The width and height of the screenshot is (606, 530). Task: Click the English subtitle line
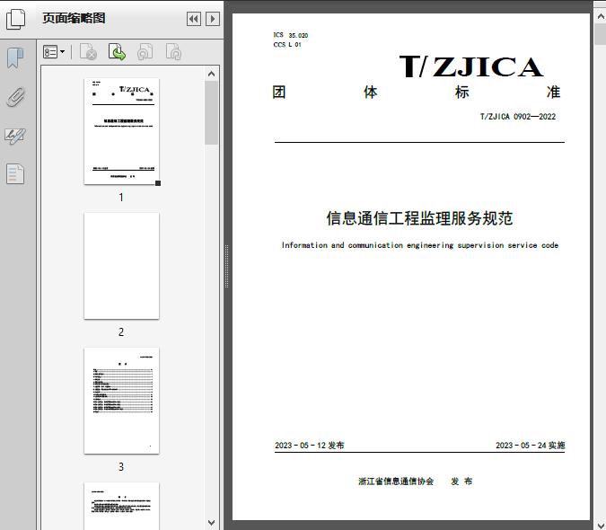[420, 245]
